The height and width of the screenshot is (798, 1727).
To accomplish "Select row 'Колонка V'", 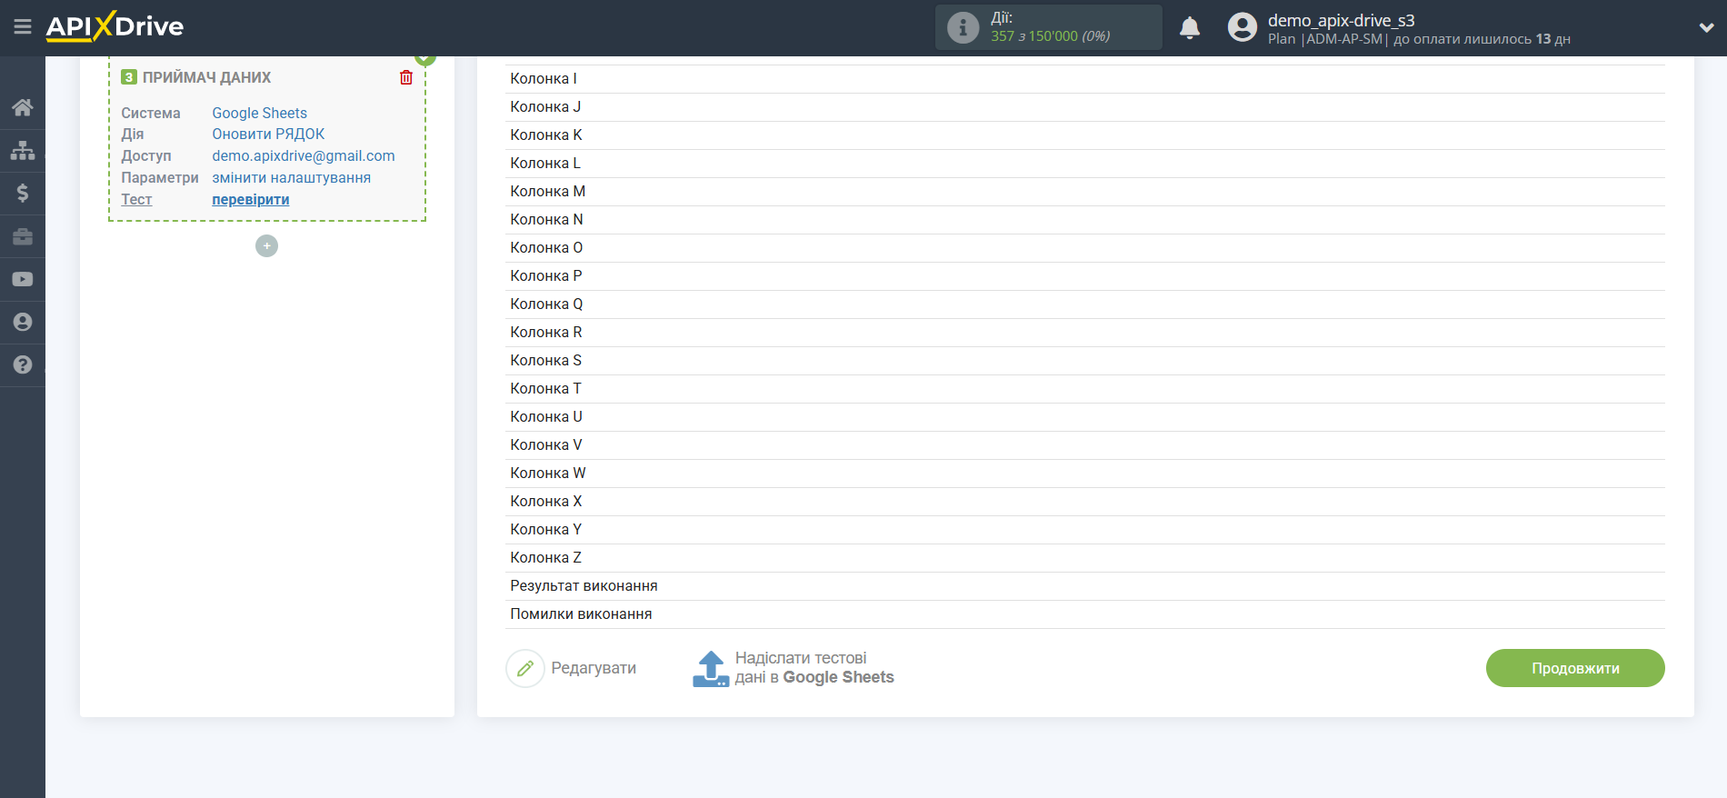I will tap(1085, 445).
